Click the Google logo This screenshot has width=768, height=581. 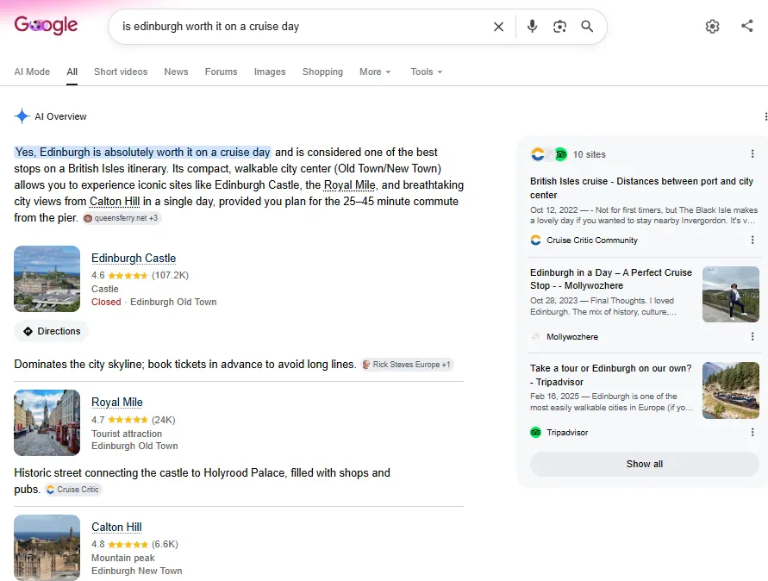(46, 25)
